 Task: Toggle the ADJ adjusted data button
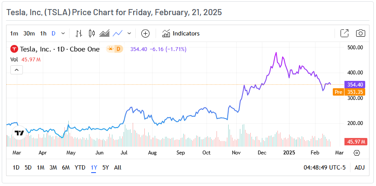(360, 167)
